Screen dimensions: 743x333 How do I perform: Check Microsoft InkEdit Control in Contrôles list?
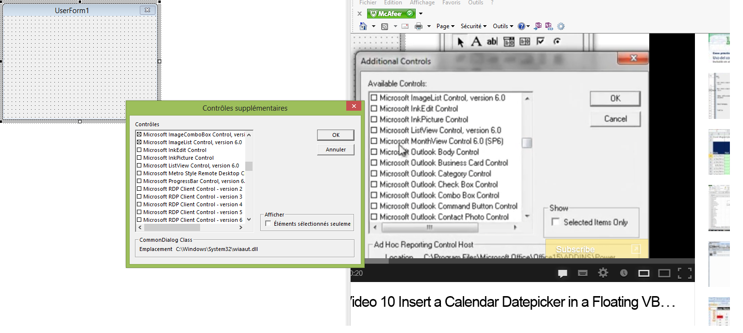139,150
